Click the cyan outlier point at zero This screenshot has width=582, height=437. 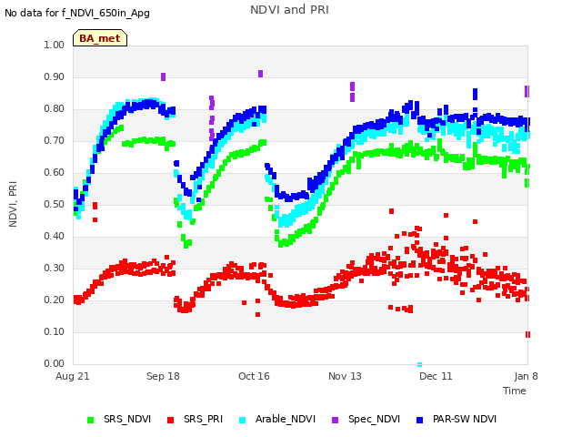pyautogui.click(x=420, y=364)
